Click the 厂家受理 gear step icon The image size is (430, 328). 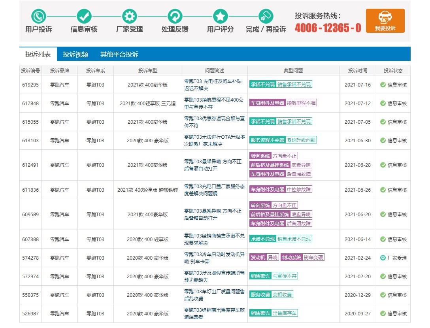coord(130,16)
